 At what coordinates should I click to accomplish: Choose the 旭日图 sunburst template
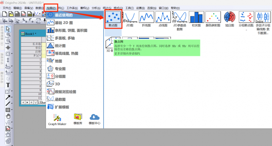coord(230,19)
